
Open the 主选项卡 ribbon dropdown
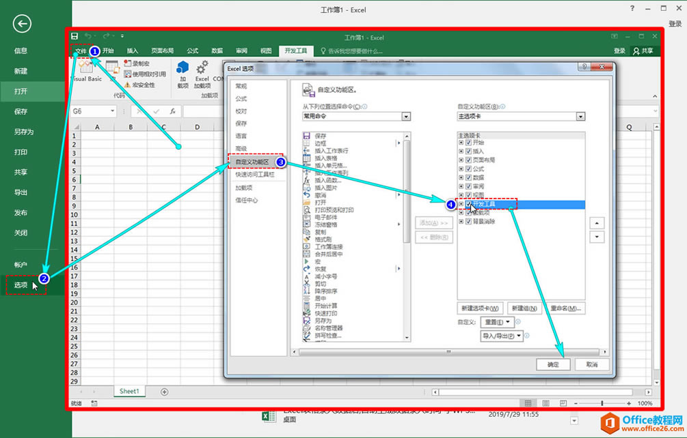pyautogui.click(x=580, y=116)
